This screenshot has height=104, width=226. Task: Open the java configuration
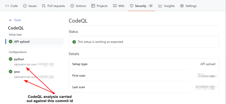click(17, 72)
